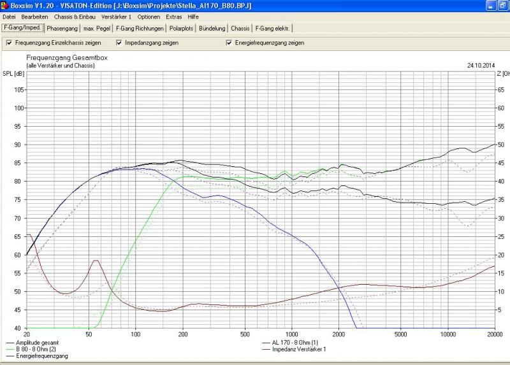Click the subtitle (alle Verstärker und Chassis)
510x365 pixels.
pos(61,66)
